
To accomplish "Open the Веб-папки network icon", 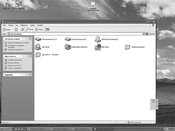I will click(97, 47).
